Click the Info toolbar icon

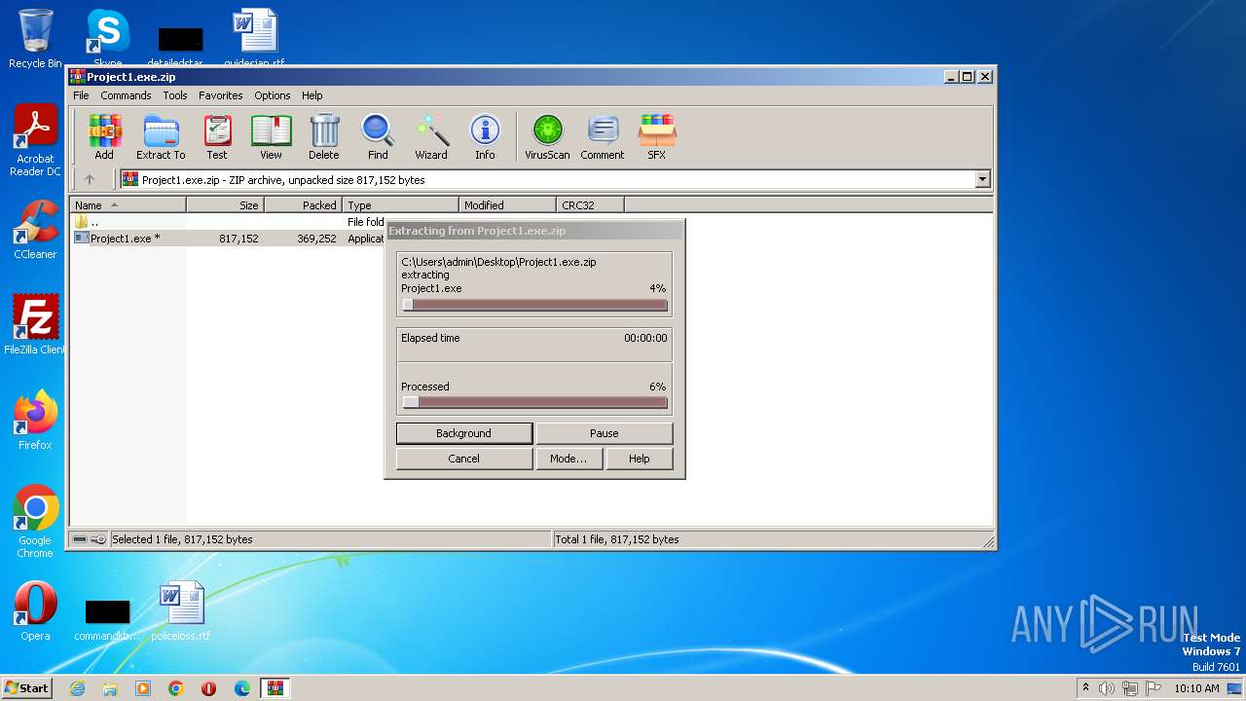[485, 137]
